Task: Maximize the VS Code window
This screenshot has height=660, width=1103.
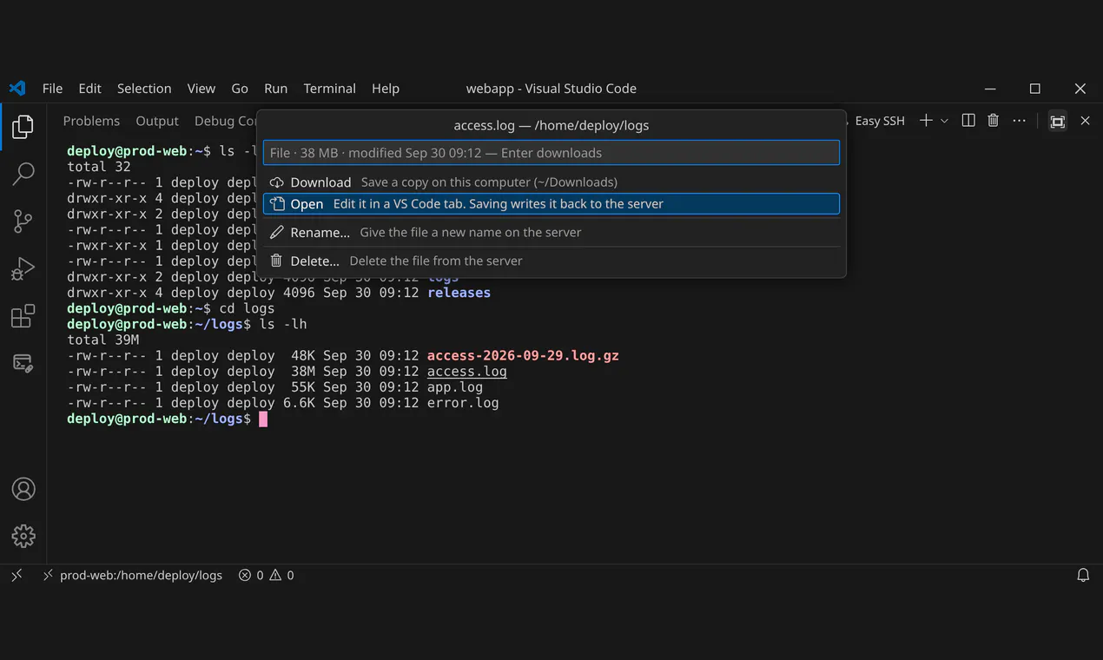Action: click(1035, 89)
